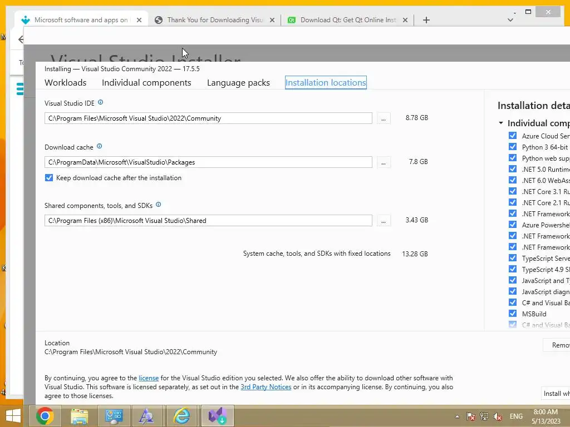Switch to Download Qt browser tab
This screenshot has height=427, width=570.
tap(348, 20)
